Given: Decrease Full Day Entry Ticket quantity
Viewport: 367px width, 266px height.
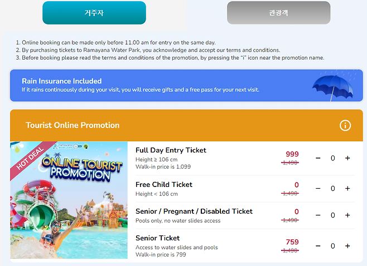Looking at the screenshot, I should point(318,158).
